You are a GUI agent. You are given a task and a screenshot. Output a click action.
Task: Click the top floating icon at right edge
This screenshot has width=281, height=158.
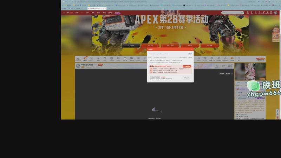pyautogui.click(x=277, y=111)
